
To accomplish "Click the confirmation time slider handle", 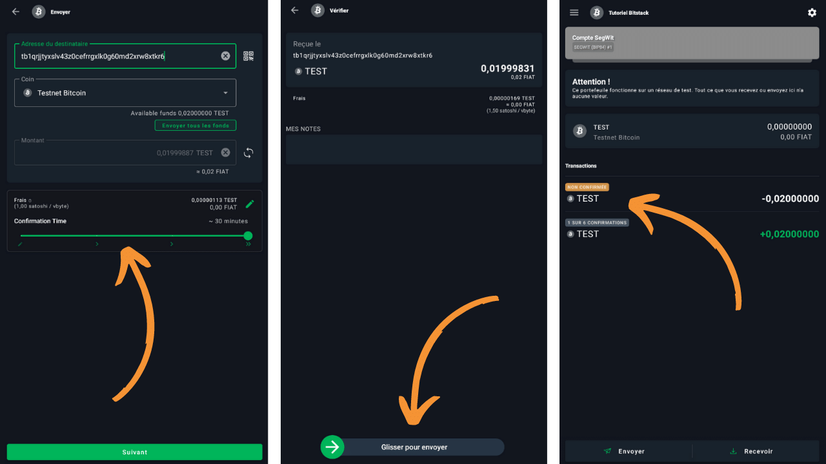I will (x=248, y=236).
